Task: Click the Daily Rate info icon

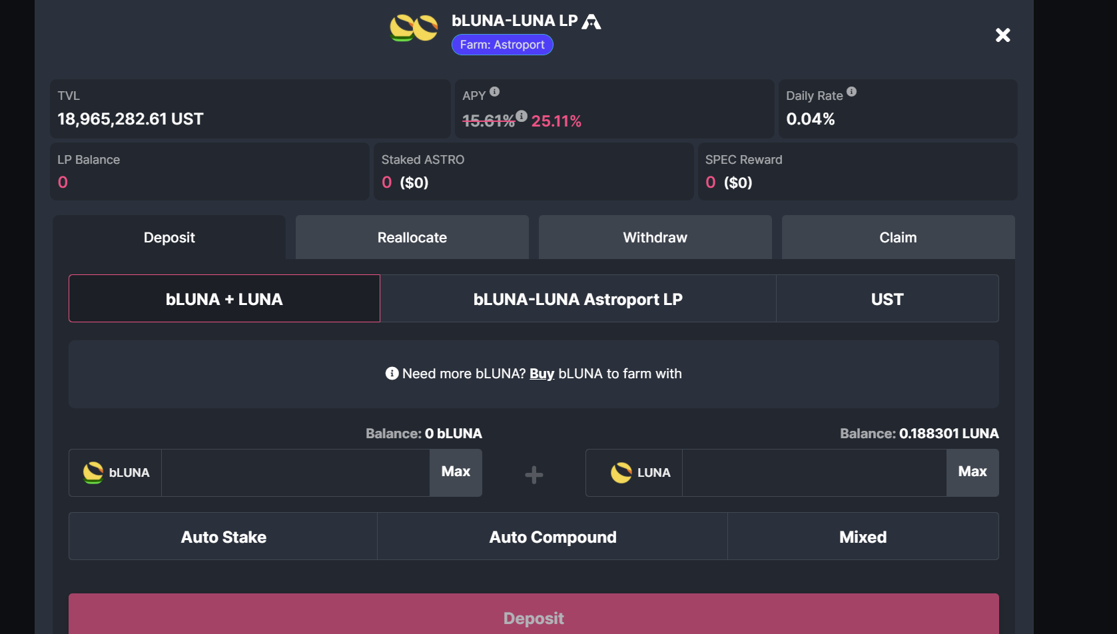Action: [851, 92]
